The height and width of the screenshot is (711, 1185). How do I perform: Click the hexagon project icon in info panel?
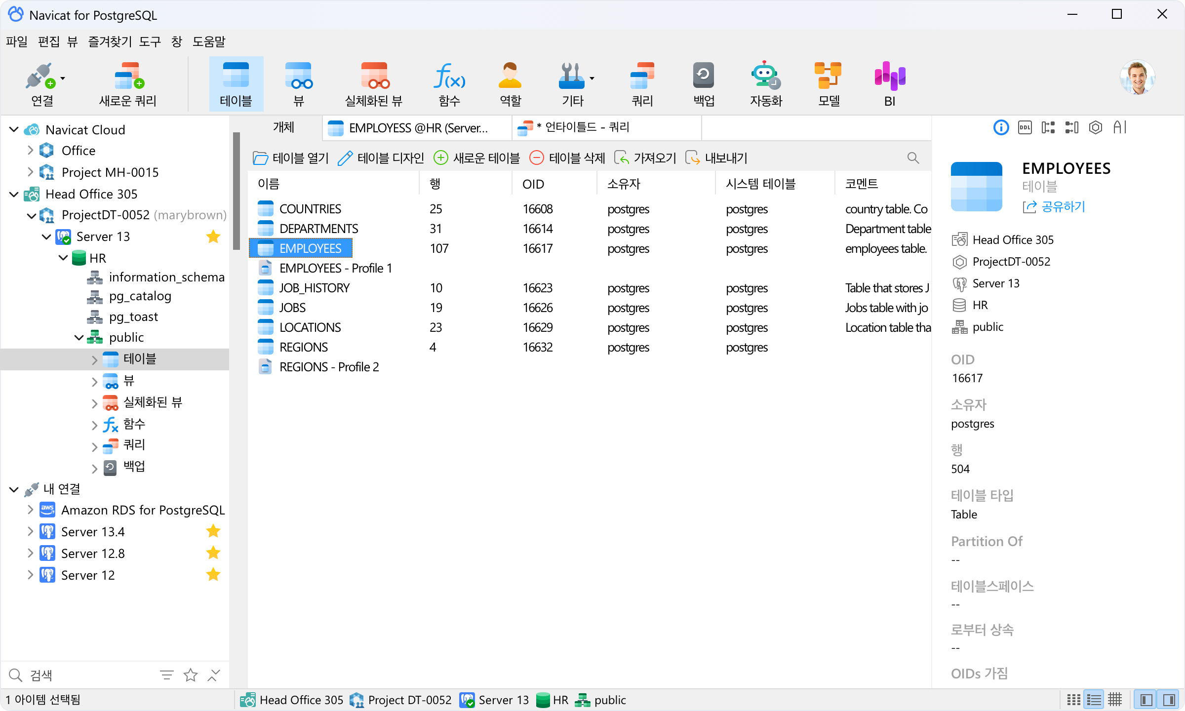(x=1096, y=128)
